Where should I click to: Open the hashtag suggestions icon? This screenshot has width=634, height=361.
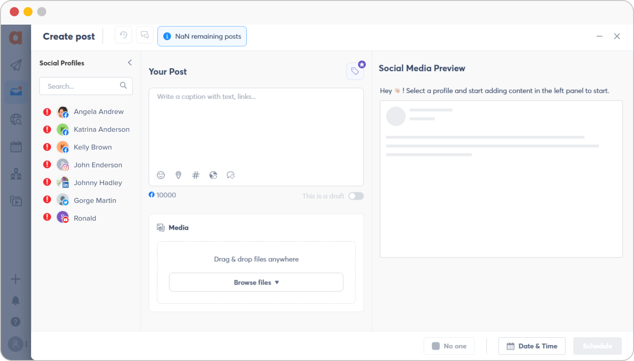(x=196, y=175)
